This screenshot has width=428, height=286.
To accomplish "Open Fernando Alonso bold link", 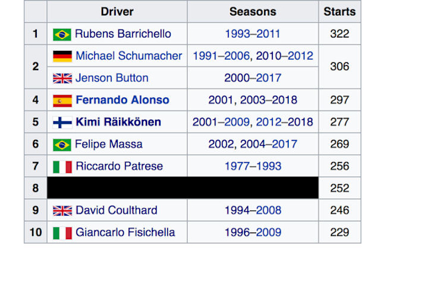I will point(122,100).
